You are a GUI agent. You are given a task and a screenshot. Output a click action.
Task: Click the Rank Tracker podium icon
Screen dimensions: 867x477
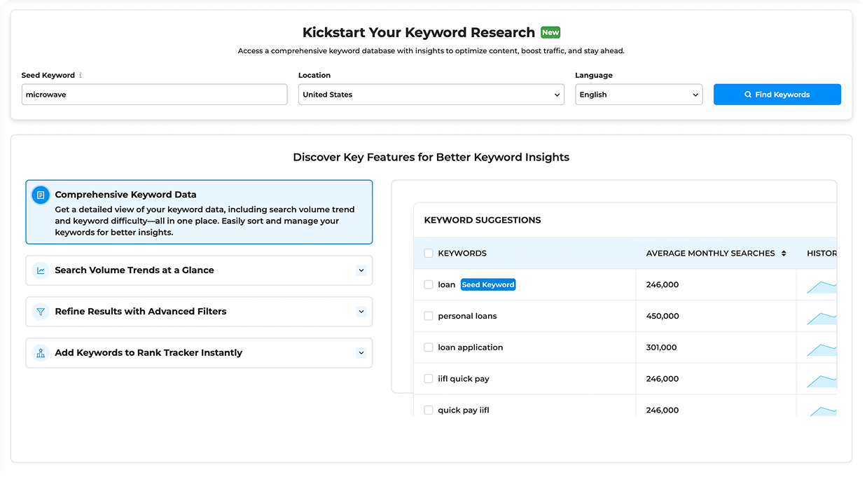[x=41, y=353]
